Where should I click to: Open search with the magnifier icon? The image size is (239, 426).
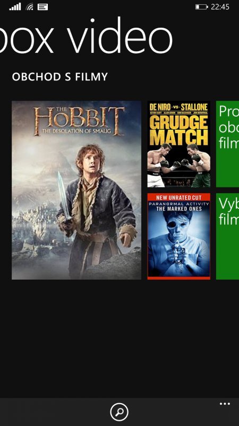(119, 412)
